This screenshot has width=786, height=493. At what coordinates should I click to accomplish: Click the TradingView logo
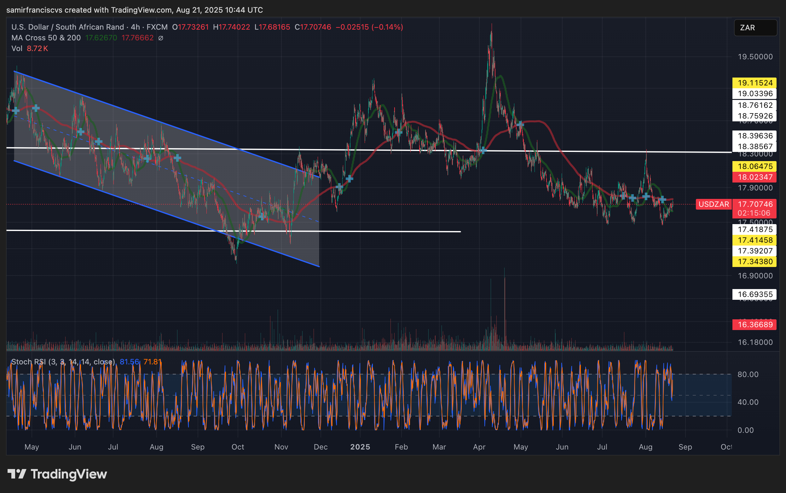pyautogui.click(x=57, y=474)
